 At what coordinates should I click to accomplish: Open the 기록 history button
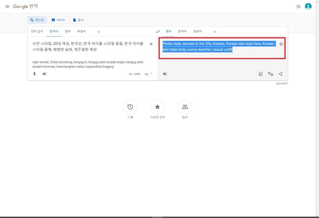click(130, 107)
